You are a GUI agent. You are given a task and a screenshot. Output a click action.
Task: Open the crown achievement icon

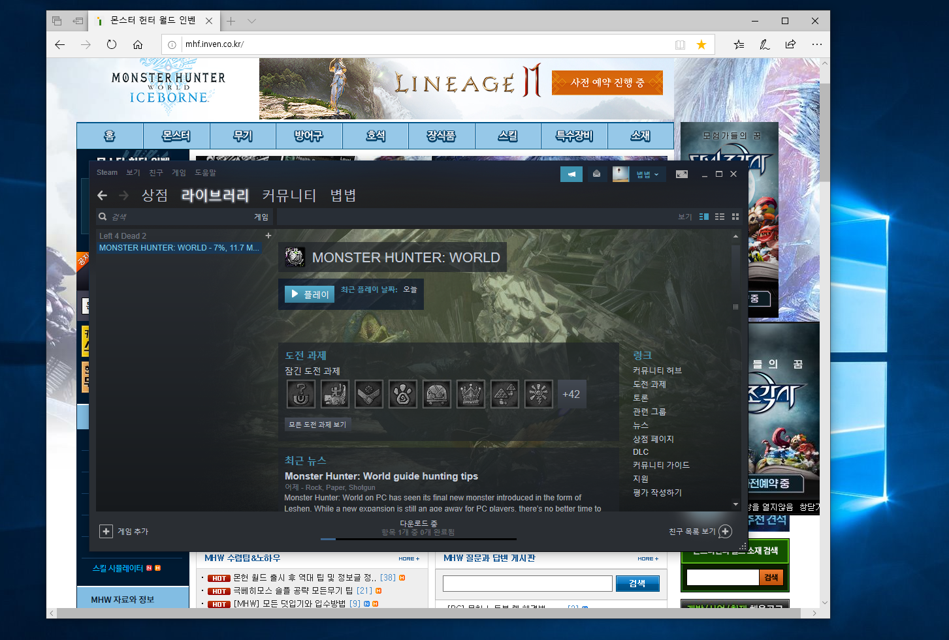click(471, 394)
